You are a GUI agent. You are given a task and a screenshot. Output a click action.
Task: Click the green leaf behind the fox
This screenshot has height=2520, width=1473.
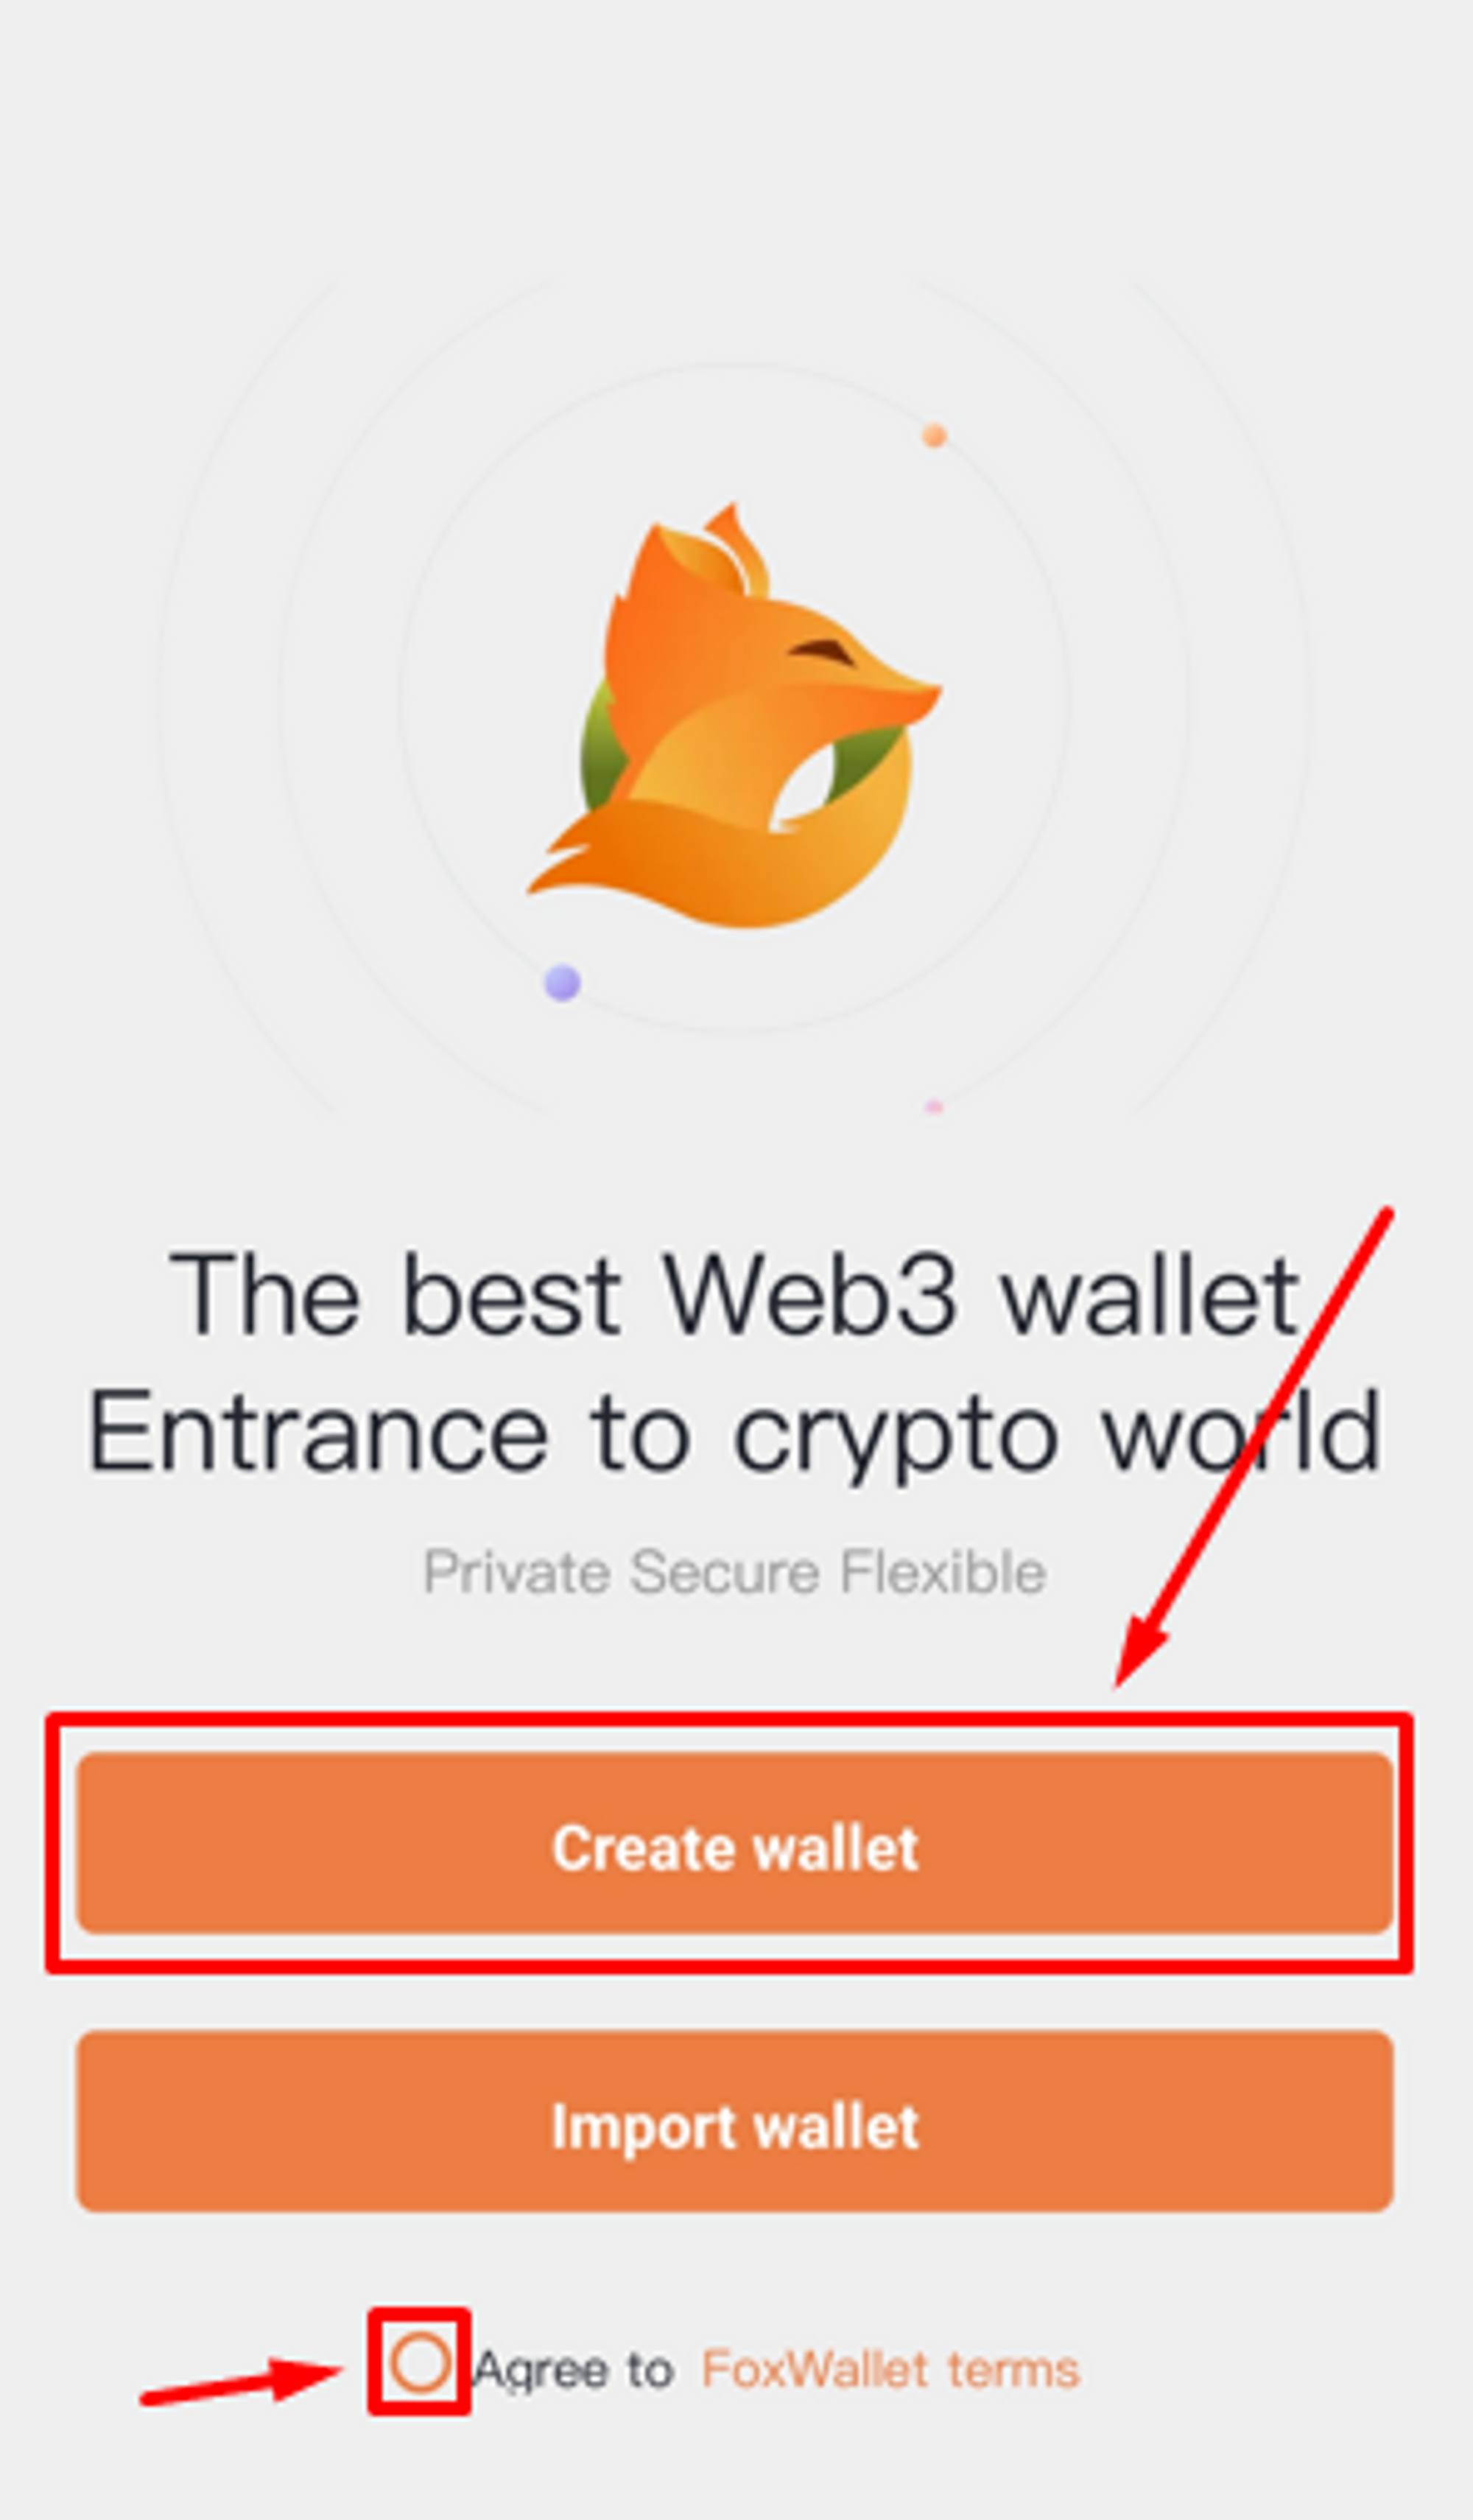(600, 745)
